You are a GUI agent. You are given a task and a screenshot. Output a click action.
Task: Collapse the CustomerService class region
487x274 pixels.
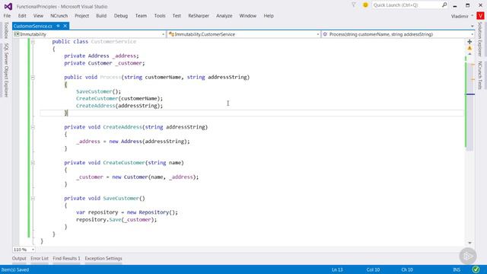(33, 42)
